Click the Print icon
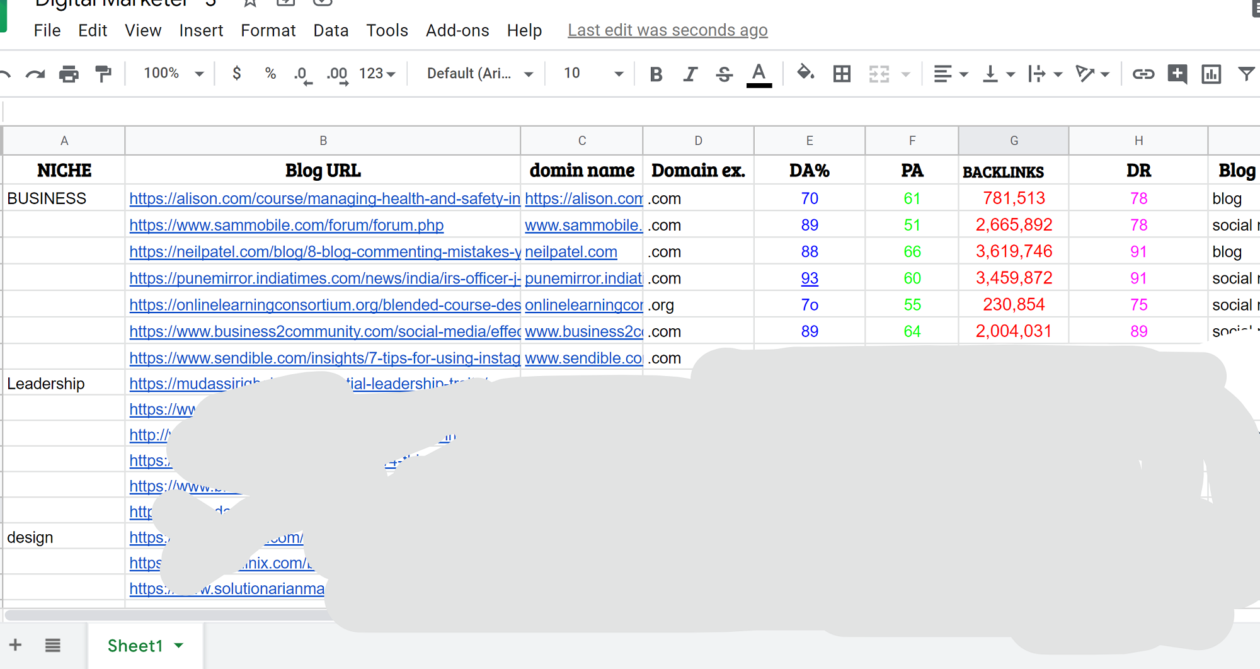 69,73
